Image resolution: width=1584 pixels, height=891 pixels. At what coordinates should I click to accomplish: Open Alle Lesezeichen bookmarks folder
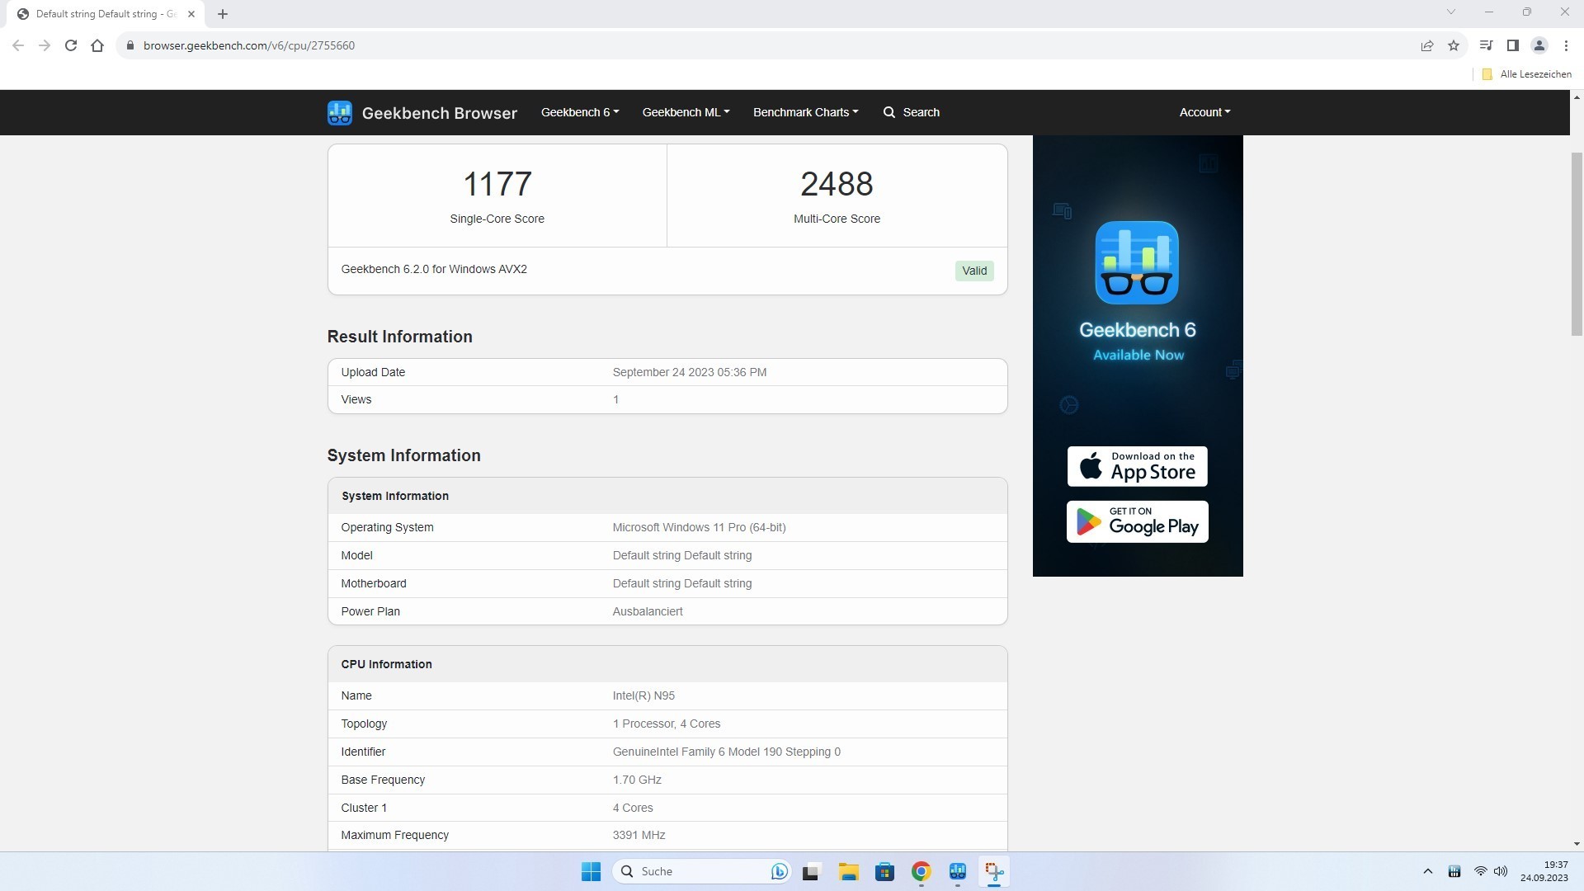point(1527,74)
